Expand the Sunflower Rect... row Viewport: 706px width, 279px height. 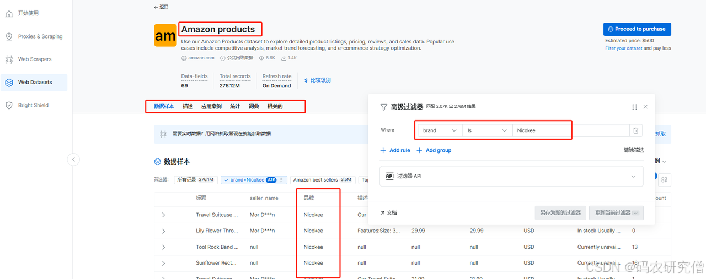[x=164, y=263]
